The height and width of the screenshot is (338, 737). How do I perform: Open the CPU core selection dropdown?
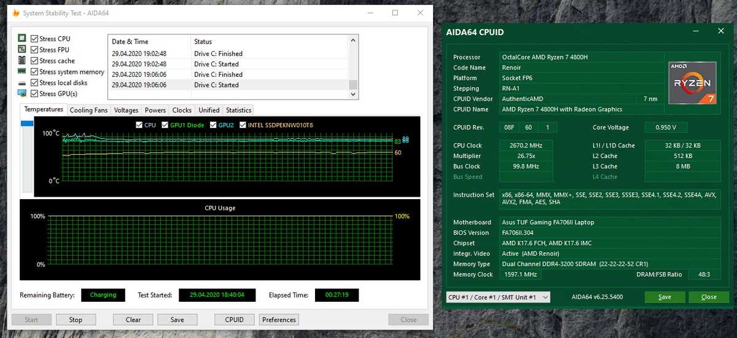pyautogui.click(x=497, y=297)
